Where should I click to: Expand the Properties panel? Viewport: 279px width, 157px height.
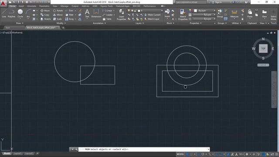click(196, 23)
